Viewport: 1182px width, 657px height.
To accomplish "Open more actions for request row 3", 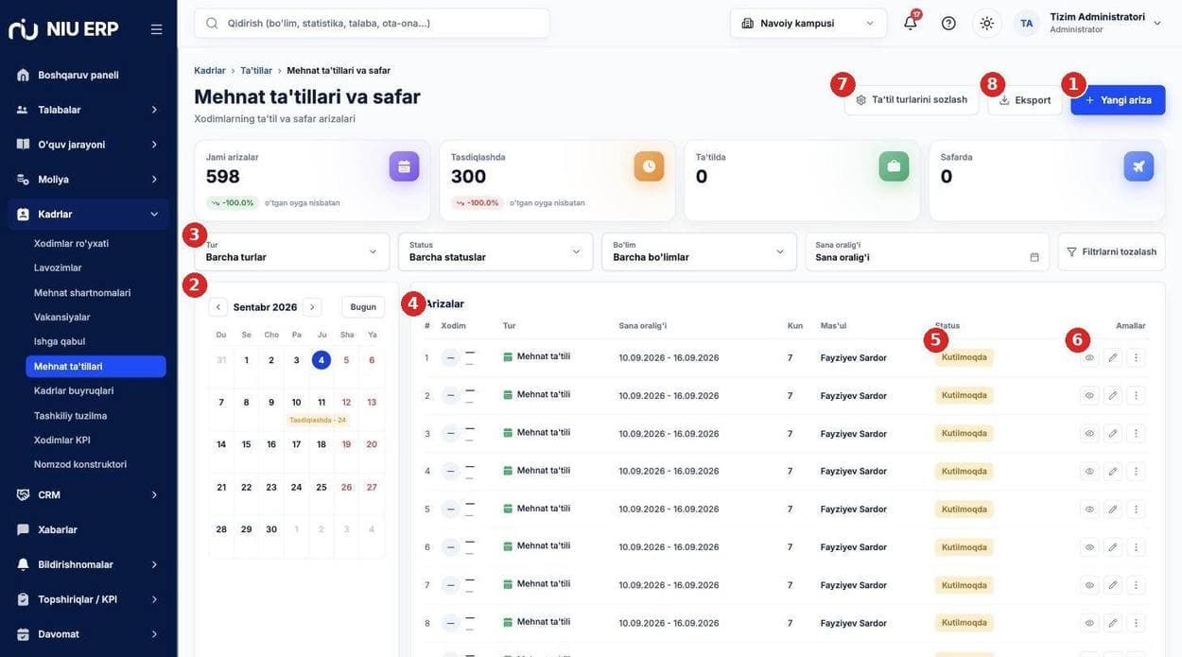I will point(1136,433).
